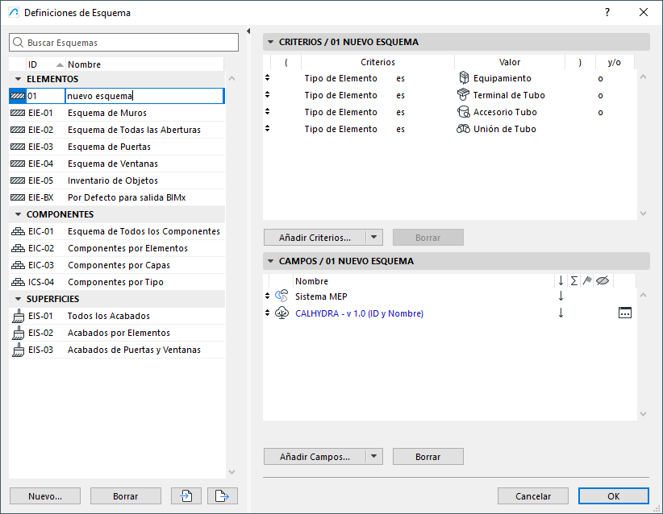Open the Añadir Campos dropdown arrow

click(373, 456)
